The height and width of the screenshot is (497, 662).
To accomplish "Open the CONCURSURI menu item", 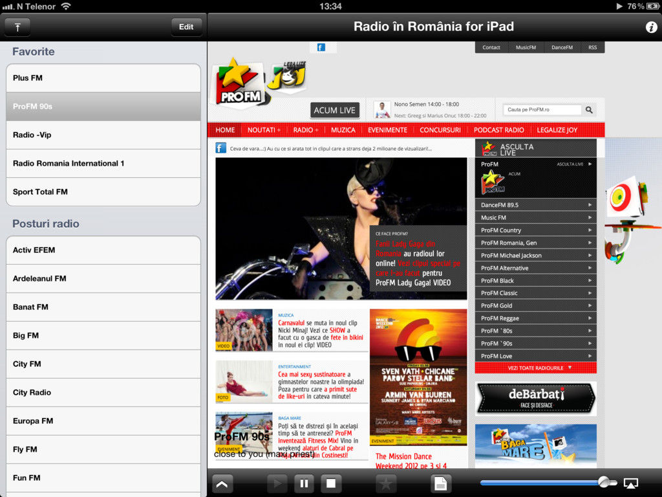I will click(x=440, y=130).
